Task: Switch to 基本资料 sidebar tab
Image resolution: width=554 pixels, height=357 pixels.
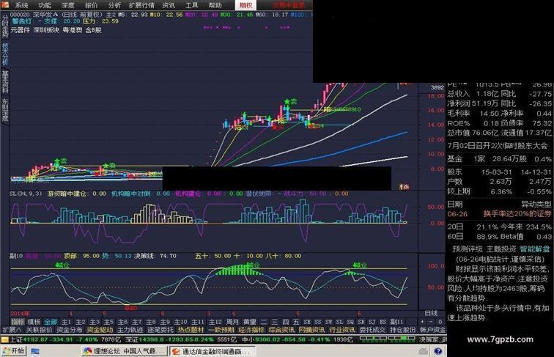Action: click(x=5, y=81)
